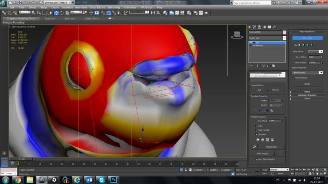The width and height of the screenshot is (328, 184).
Task: Open the MAXScript menu
Action: coord(146,7)
